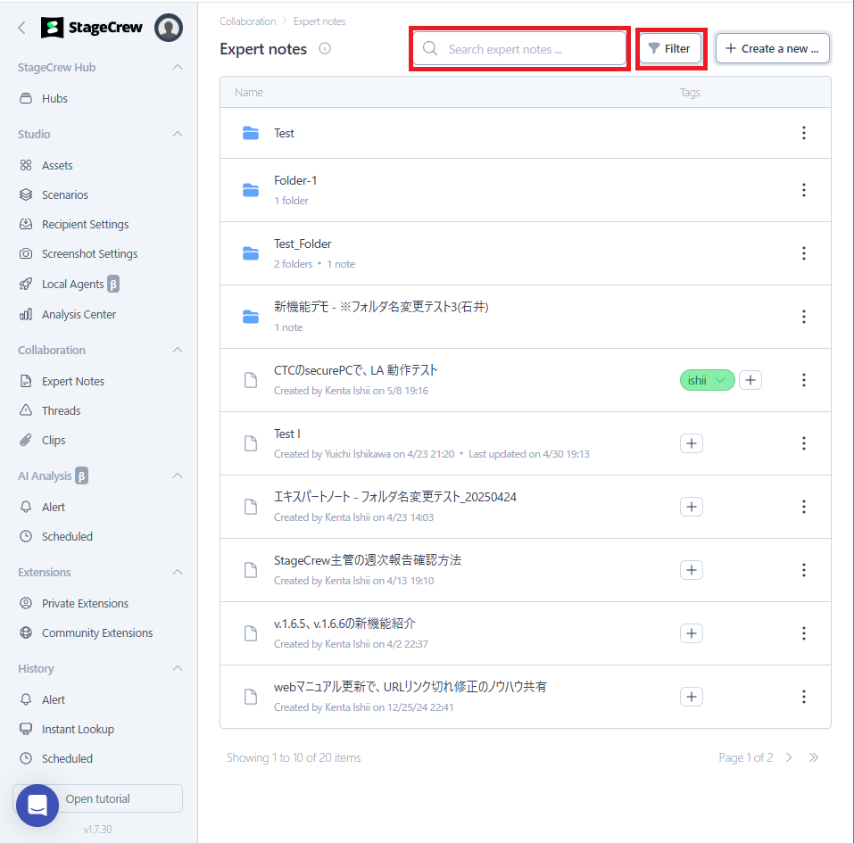Jump to last page double arrow
The height and width of the screenshot is (843, 854).
point(813,757)
